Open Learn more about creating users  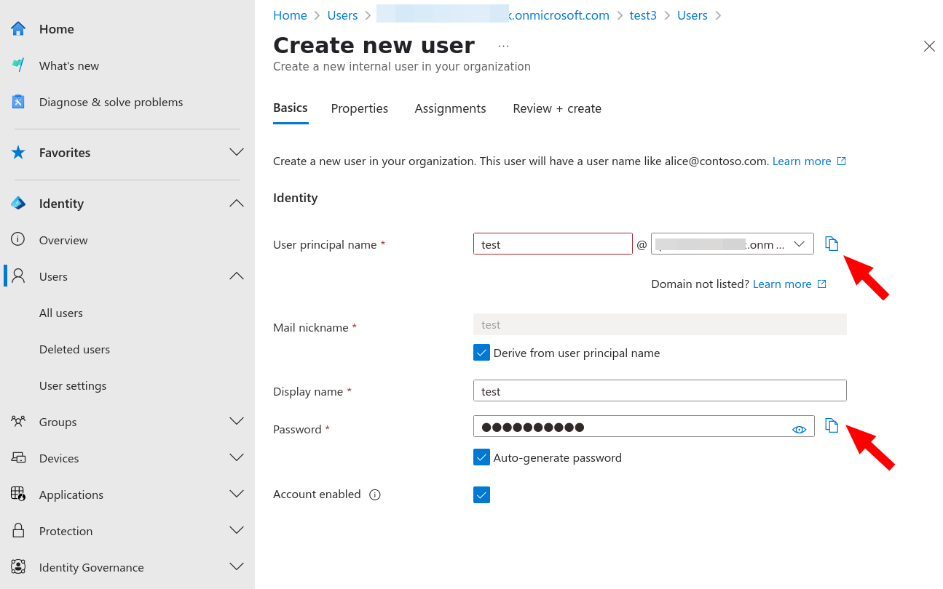[802, 161]
